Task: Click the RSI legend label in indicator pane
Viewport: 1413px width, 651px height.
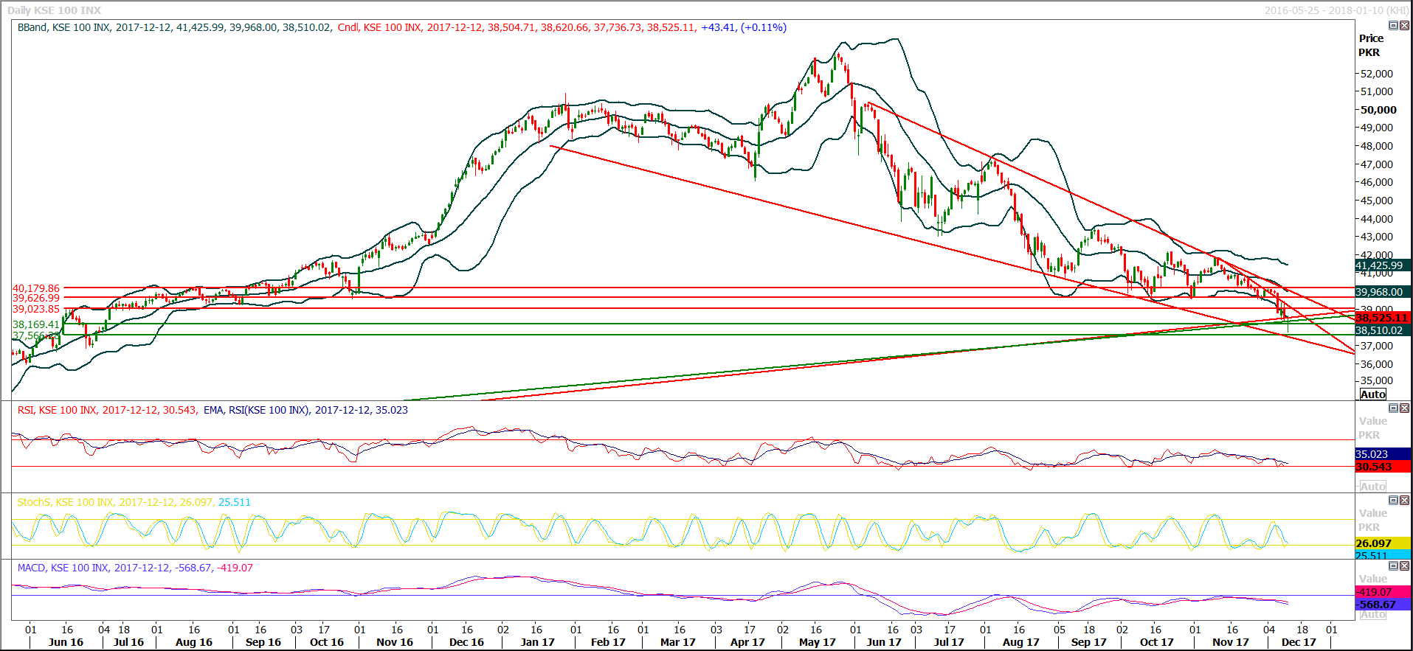Action: [x=108, y=410]
